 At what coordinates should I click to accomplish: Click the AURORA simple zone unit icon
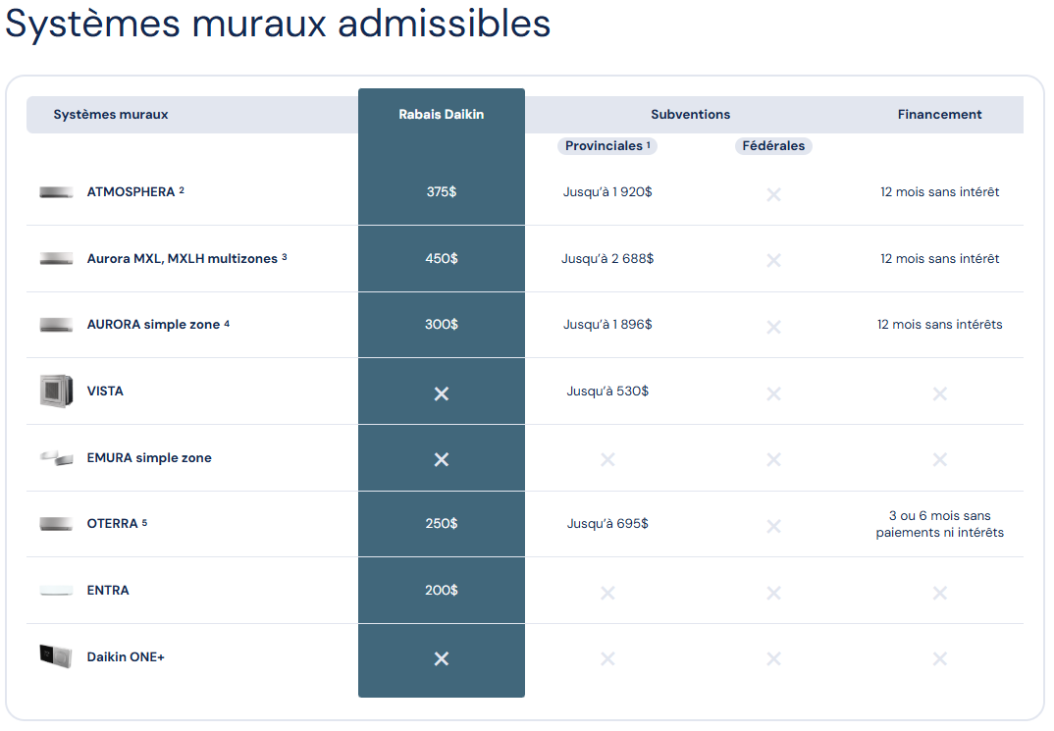tap(56, 325)
